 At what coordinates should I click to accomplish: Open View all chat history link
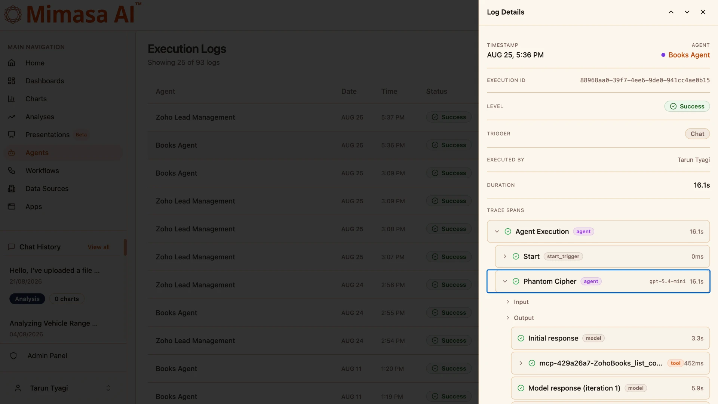[98, 247]
